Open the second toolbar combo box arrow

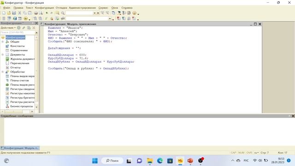click(x=110, y=18)
